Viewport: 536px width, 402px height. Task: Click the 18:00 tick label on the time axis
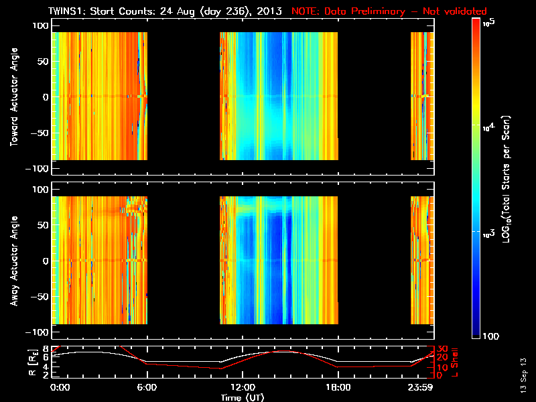338,387
